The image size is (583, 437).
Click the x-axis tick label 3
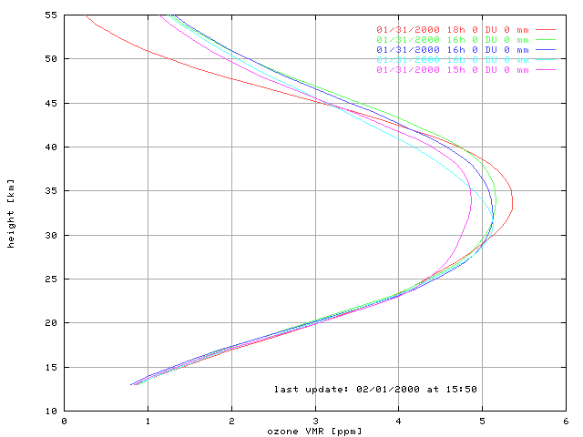coord(315,421)
